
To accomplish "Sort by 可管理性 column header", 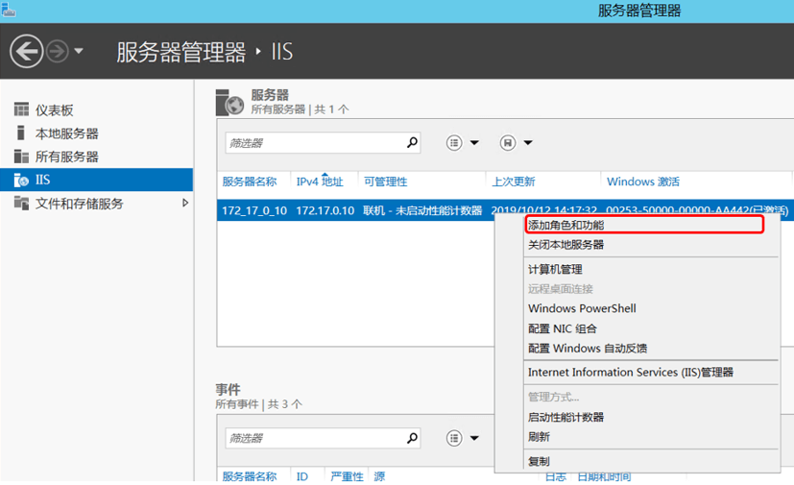I will coord(385,182).
